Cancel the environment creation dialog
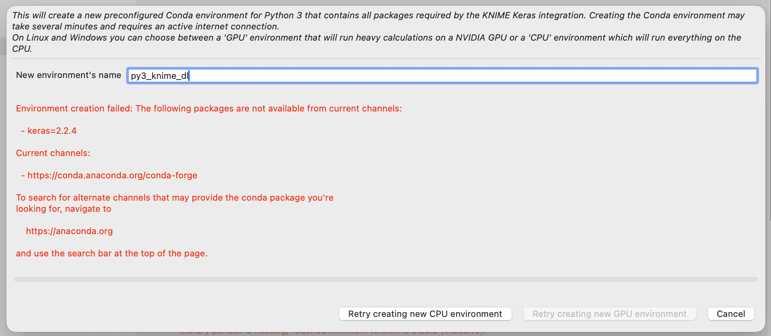771x336 pixels. click(x=730, y=314)
